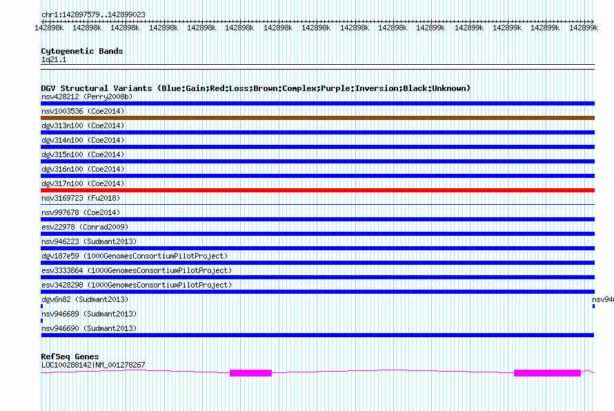Viewport: 614px width, 411px height.
Task: Select nsv946689 (Sudmant2013) variant label
Action: click(x=89, y=314)
